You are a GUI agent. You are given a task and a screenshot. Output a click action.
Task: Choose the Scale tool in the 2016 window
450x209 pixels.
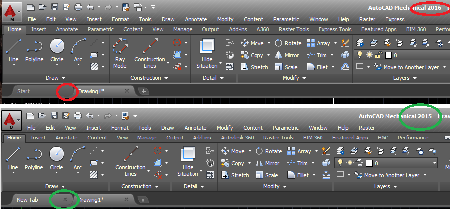point(286,67)
